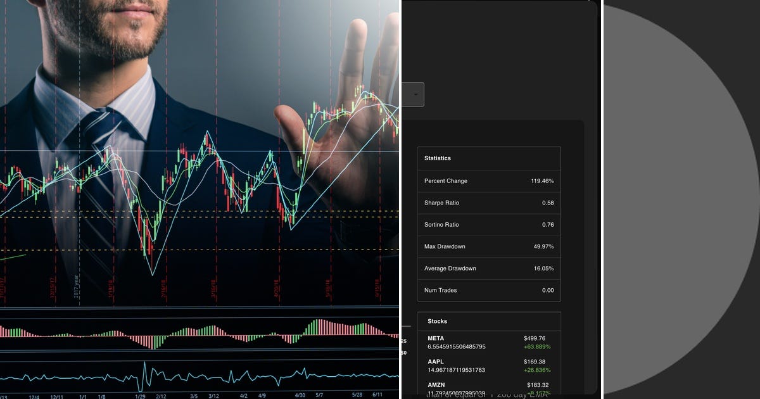
Task: Select the AAPL stock entry
Action: (489, 365)
